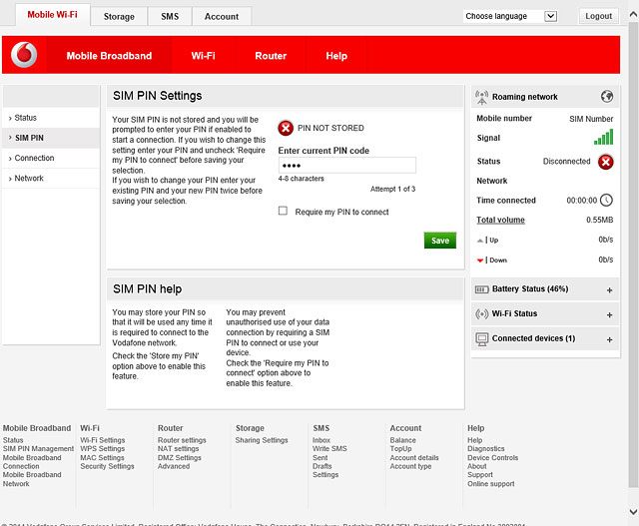Switch to the Mobile Wi-Fi tab
Viewport: 639px width, 526px height.
(52, 15)
